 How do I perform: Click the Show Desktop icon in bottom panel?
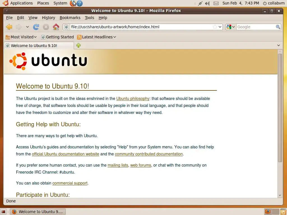pos(3,212)
